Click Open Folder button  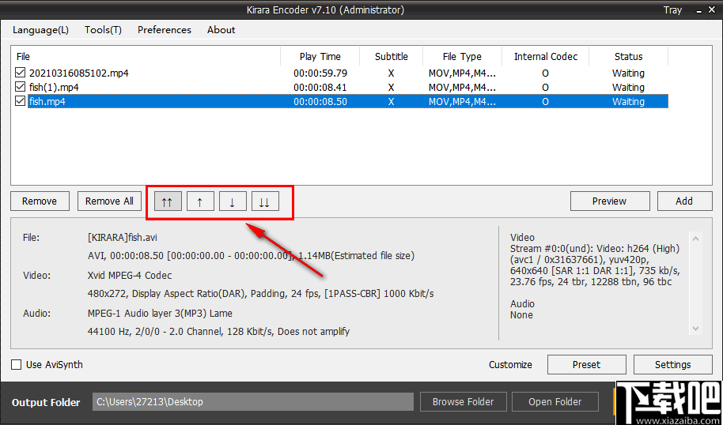[x=555, y=402]
